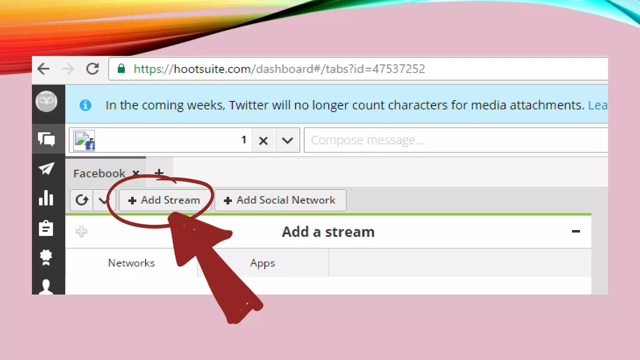Open the Assignments clipboard icon
The width and height of the screenshot is (640, 360).
click(x=46, y=228)
